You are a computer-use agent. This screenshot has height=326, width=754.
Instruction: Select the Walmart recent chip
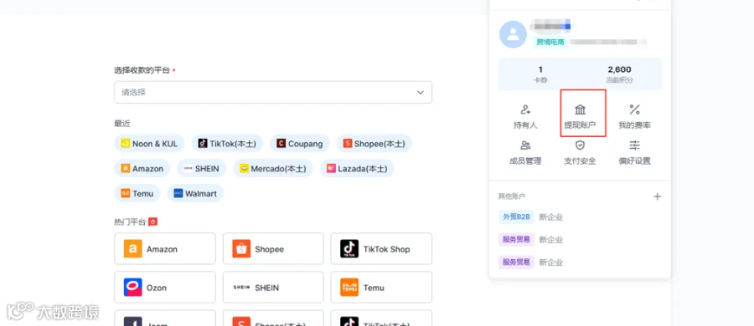tap(195, 193)
